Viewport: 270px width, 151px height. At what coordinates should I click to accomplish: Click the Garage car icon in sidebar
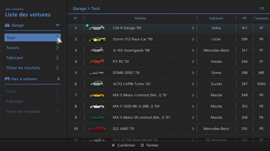point(7,25)
